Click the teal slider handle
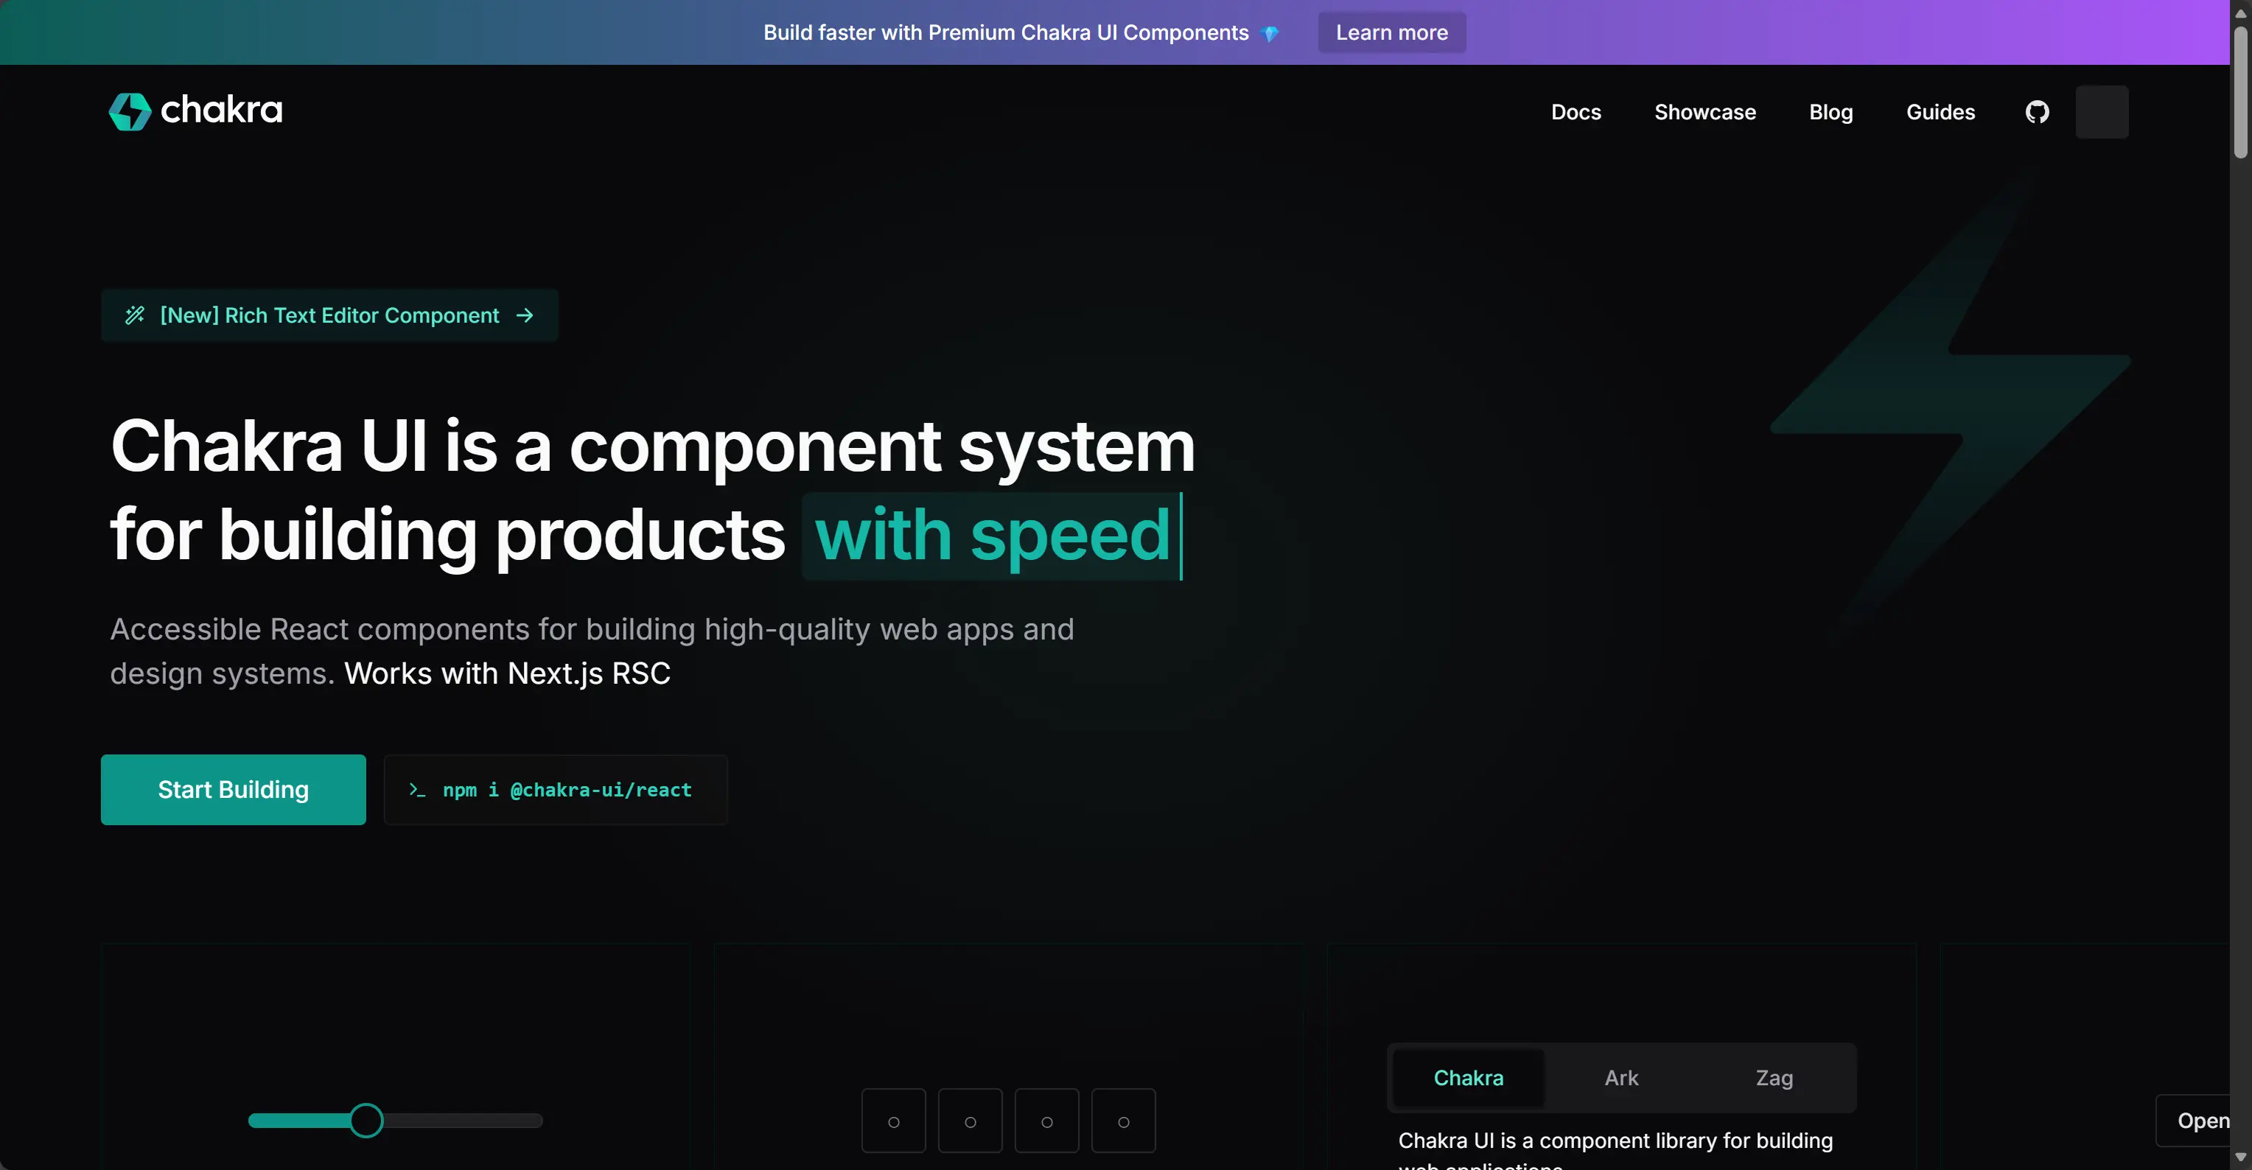Viewport: 2252px width, 1170px height. pyautogui.click(x=366, y=1120)
